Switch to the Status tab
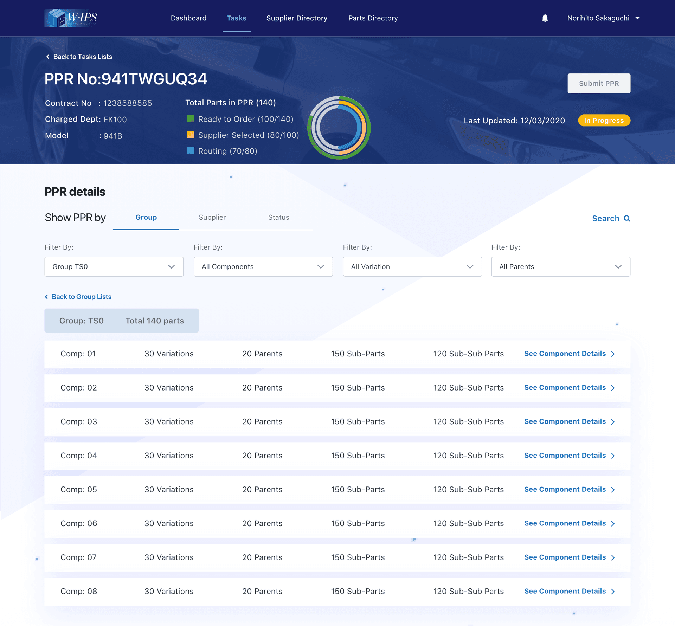675x626 pixels. (x=278, y=217)
